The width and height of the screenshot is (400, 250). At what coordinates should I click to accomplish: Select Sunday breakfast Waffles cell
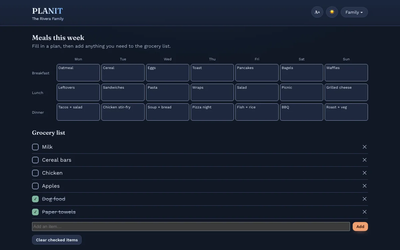pyautogui.click(x=346, y=73)
